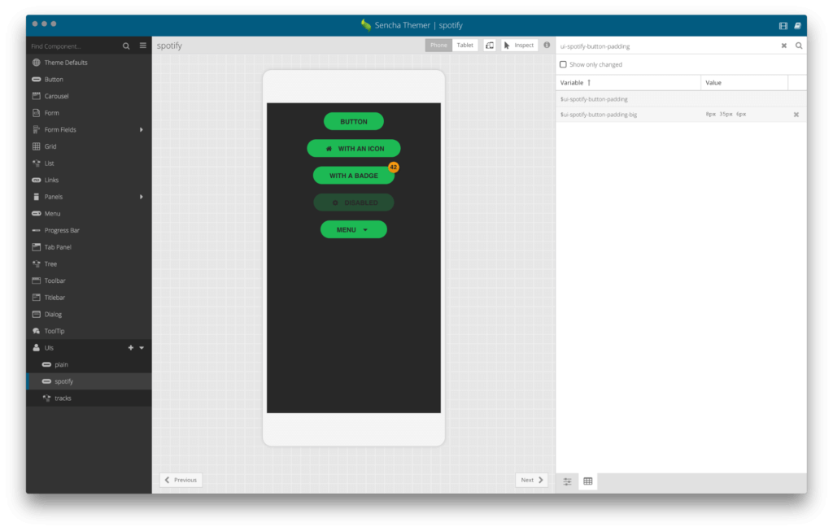
Task: Select the plain UI
Action: tap(89, 365)
